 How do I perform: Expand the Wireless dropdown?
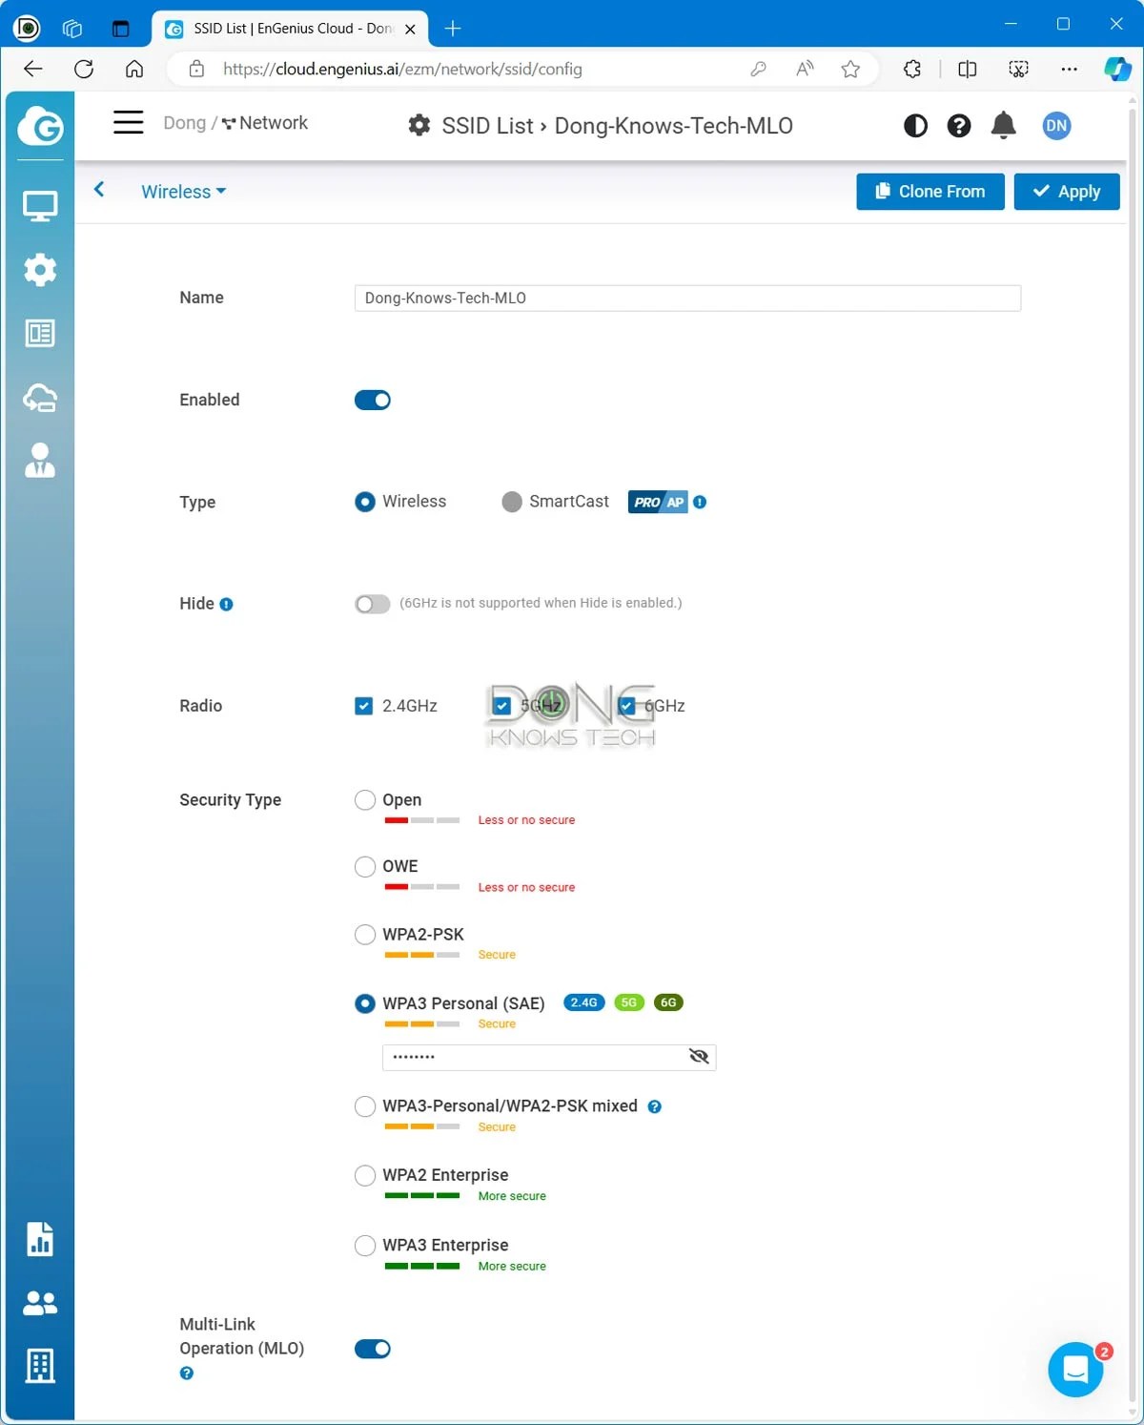(184, 192)
